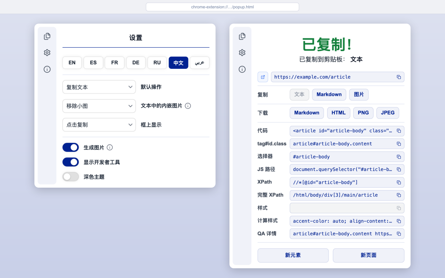
Task: Click the accent-color computed style field
Action: [x=347, y=221]
